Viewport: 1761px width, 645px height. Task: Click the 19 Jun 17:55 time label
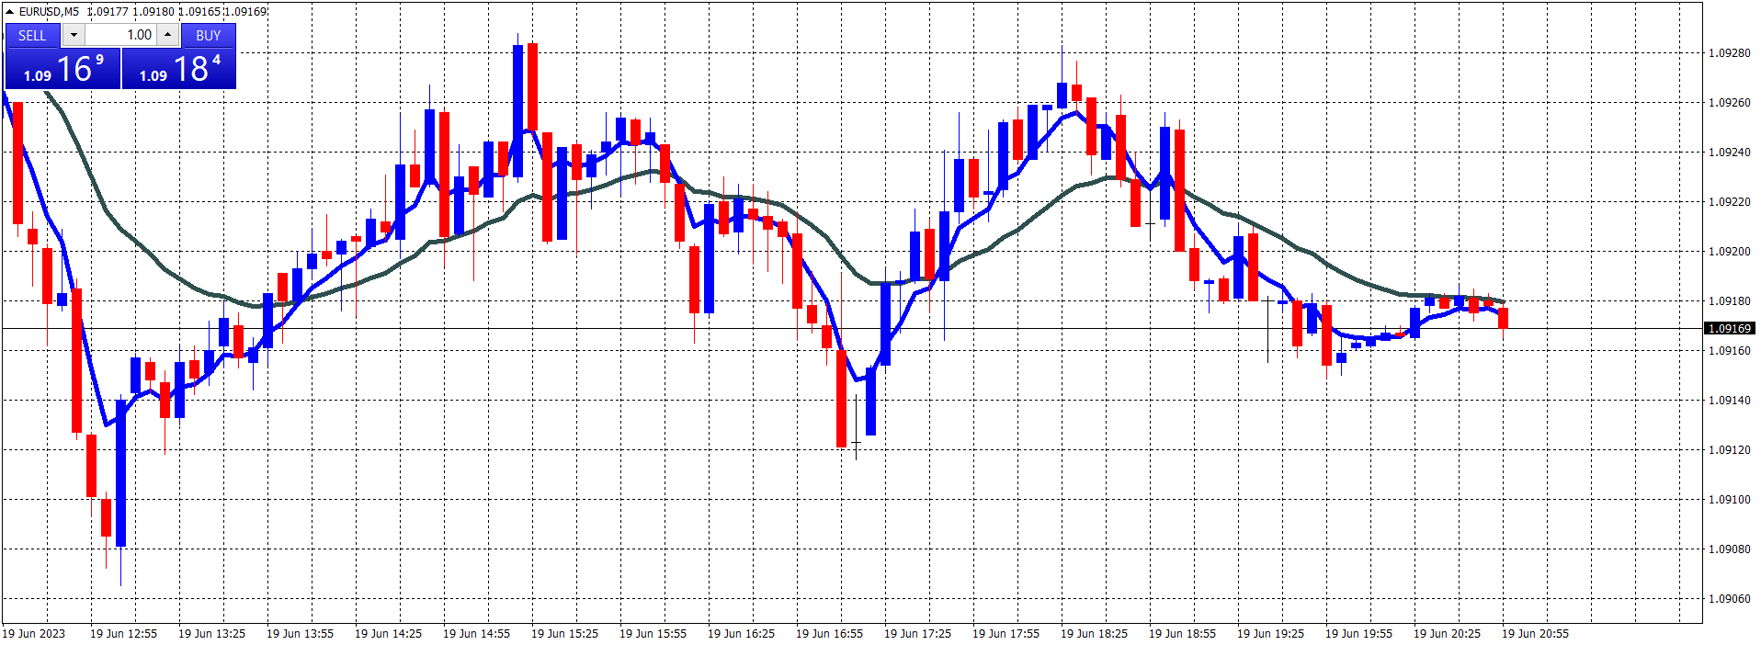(1005, 634)
